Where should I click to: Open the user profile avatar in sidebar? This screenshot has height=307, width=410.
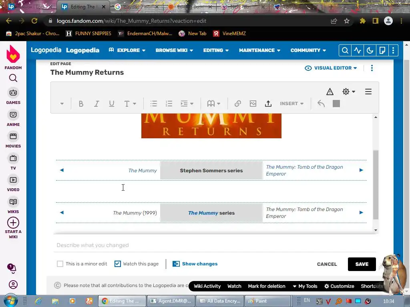(13, 285)
